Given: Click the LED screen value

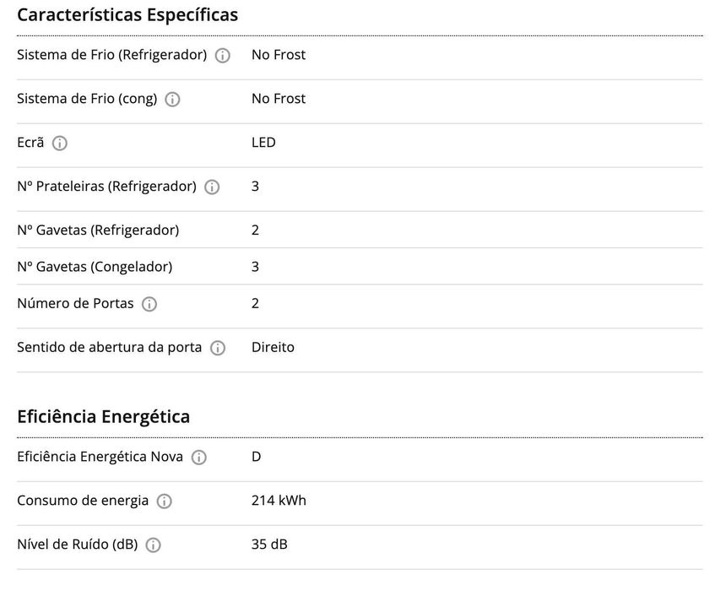Looking at the screenshot, I should [x=263, y=143].
